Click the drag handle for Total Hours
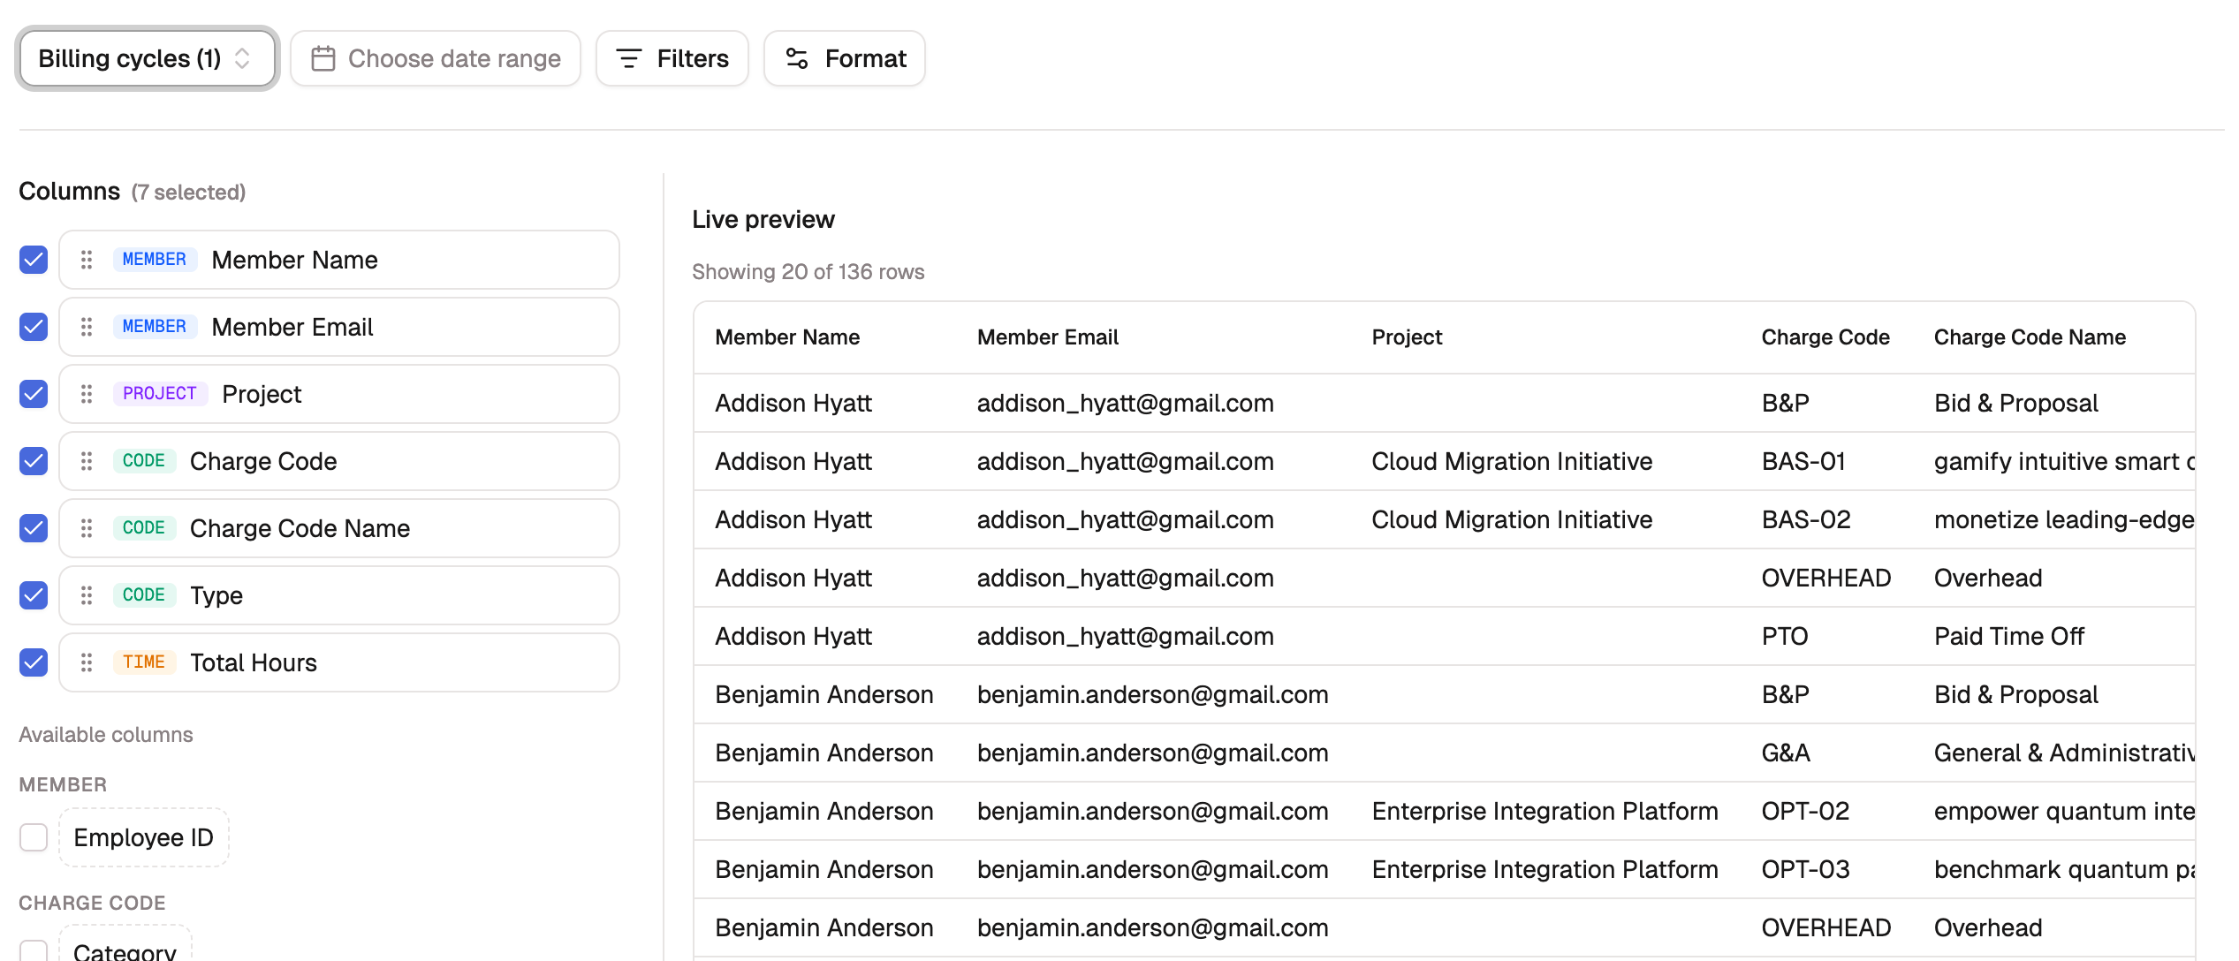The image size is (2239, 961). pos(87,662)
